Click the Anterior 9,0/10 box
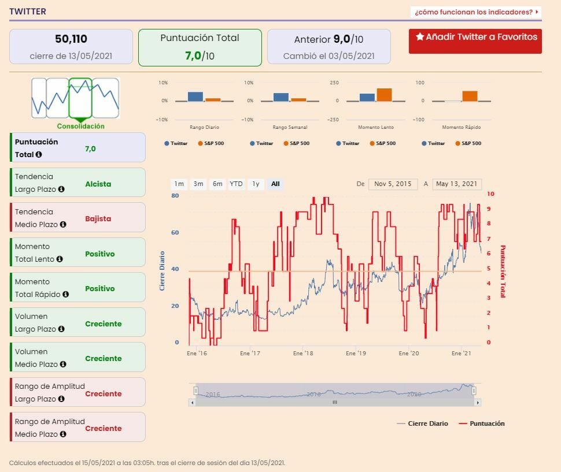Viewport: 561px width, 472px height. tap(329, 46)
